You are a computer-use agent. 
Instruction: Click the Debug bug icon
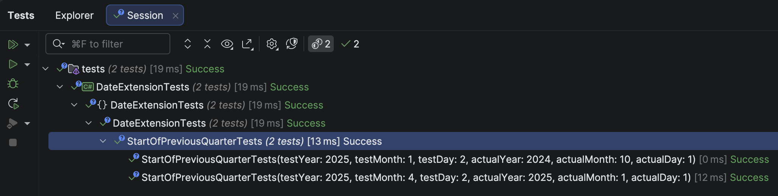13,84
